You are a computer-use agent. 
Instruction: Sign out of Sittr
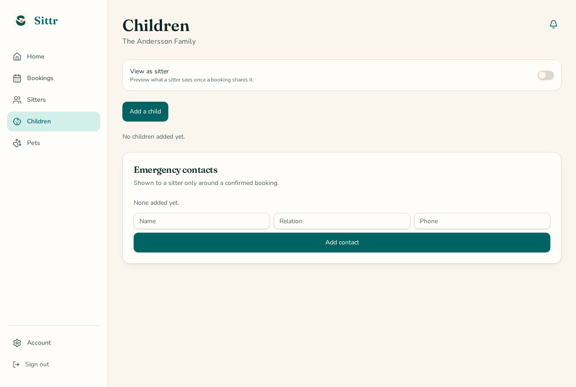tap(54, 364)
